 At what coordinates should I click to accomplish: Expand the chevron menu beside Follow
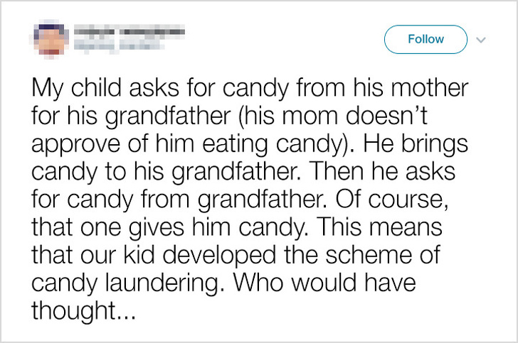481,39
